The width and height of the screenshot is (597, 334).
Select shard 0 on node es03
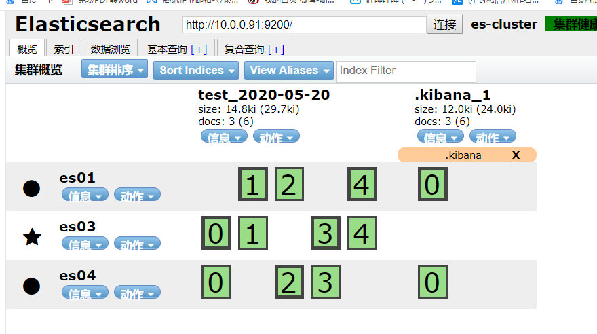(216, 233)
